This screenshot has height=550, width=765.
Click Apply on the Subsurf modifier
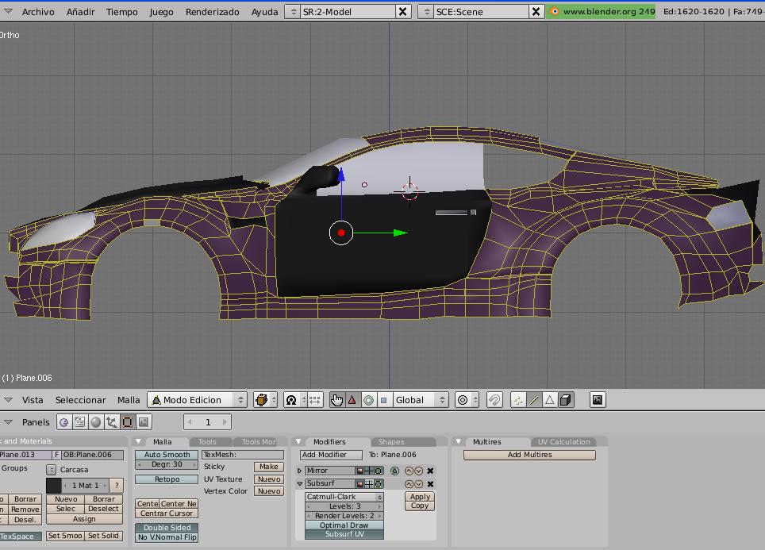[x=420, y=497]
